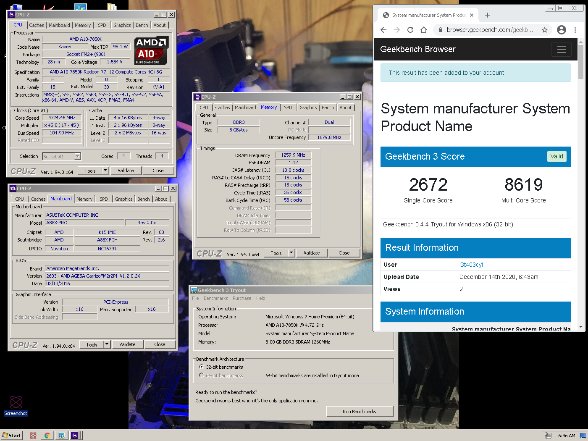Bookmark this page with the star icon
Image resolution: width=588 pixels, height=441 pixels.
(x=545, y=30)
